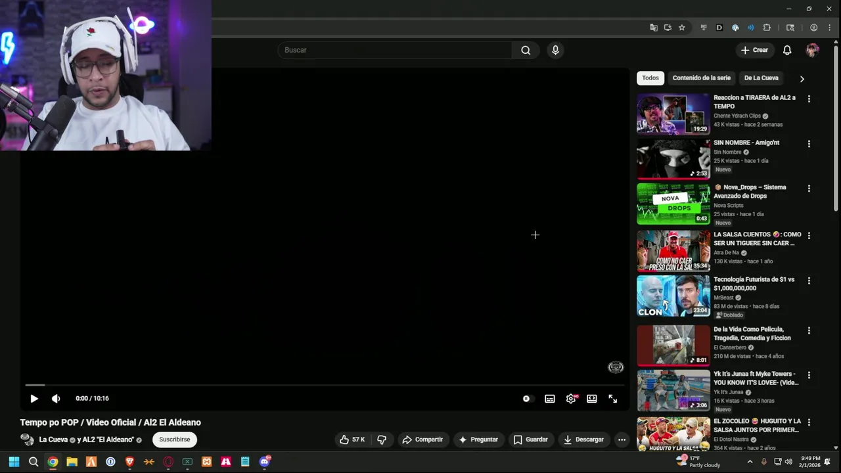Focus the Buscar search field
The image size is (841, 473).
[x=395, y=50]
